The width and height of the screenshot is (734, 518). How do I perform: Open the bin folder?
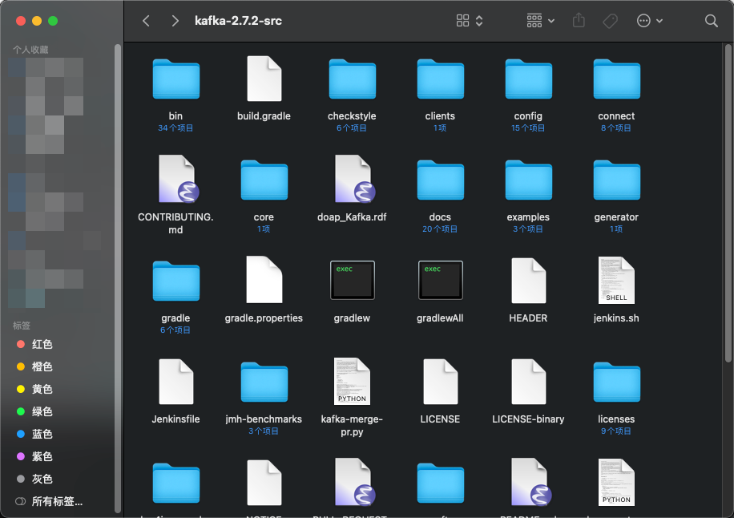click(176, 79)
